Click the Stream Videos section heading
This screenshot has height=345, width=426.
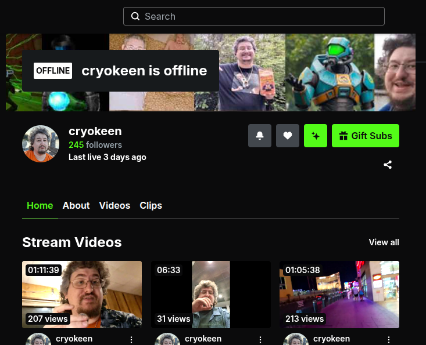[72, 242]
